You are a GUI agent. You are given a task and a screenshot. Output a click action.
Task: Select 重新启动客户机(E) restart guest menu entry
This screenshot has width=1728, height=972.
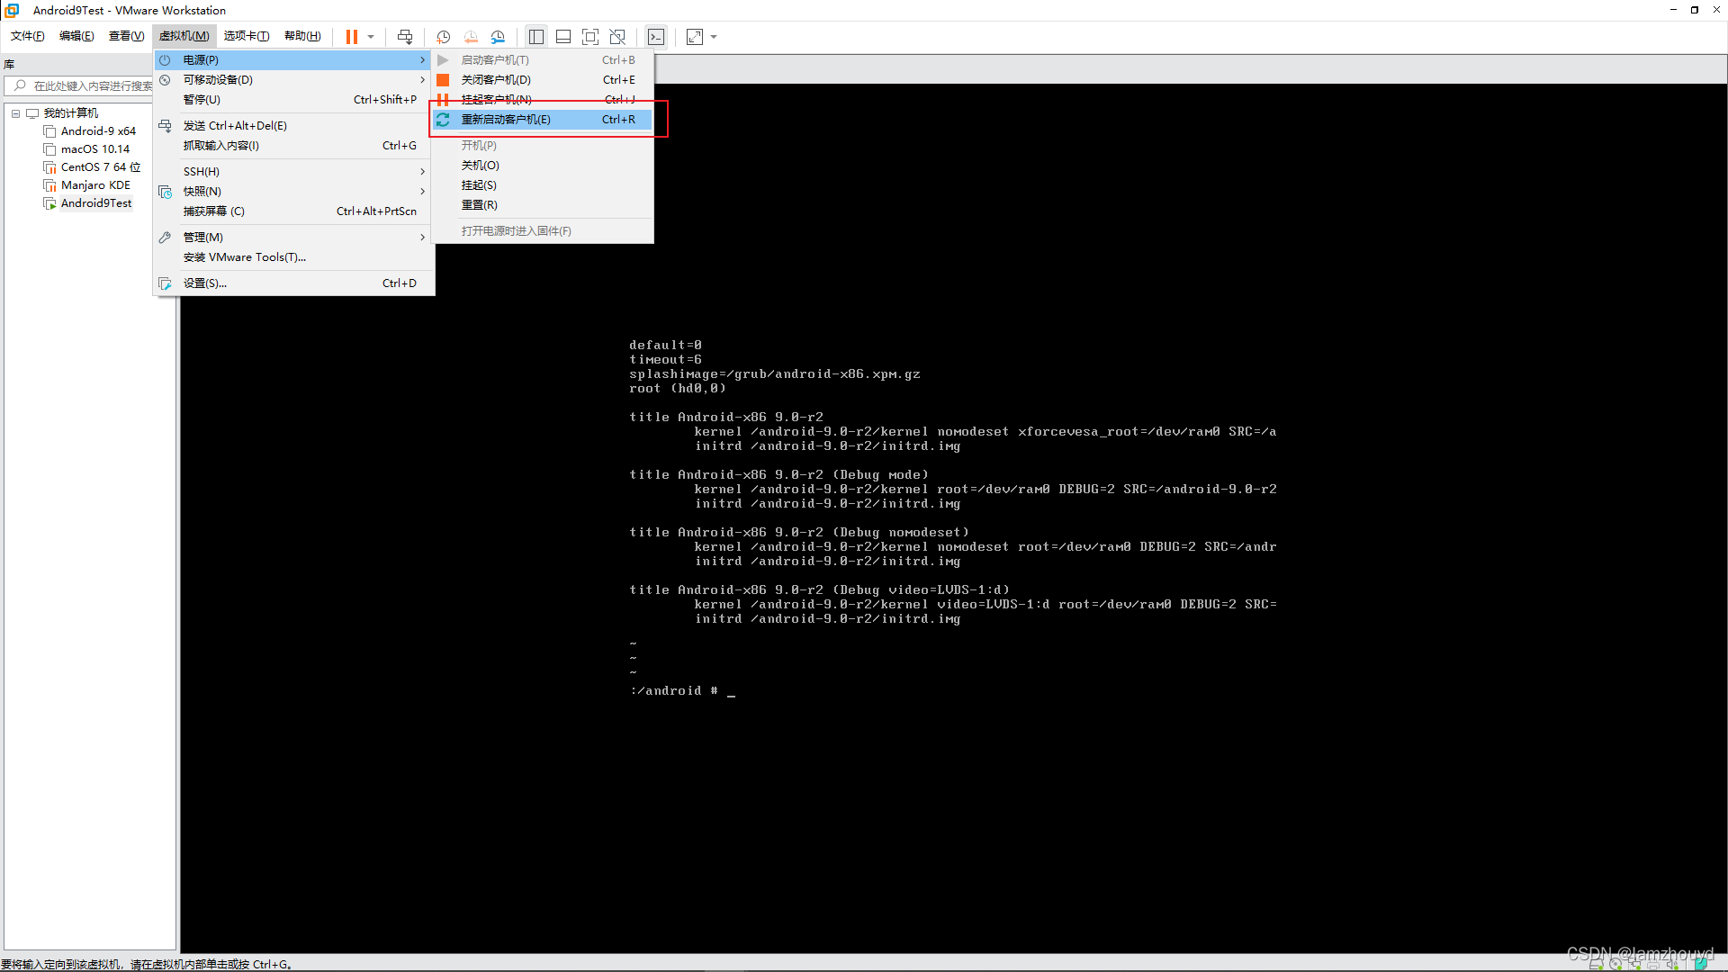click(x=506, y=120)
